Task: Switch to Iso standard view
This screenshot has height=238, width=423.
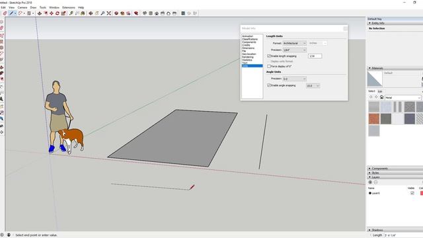Action: click(145, 13)
